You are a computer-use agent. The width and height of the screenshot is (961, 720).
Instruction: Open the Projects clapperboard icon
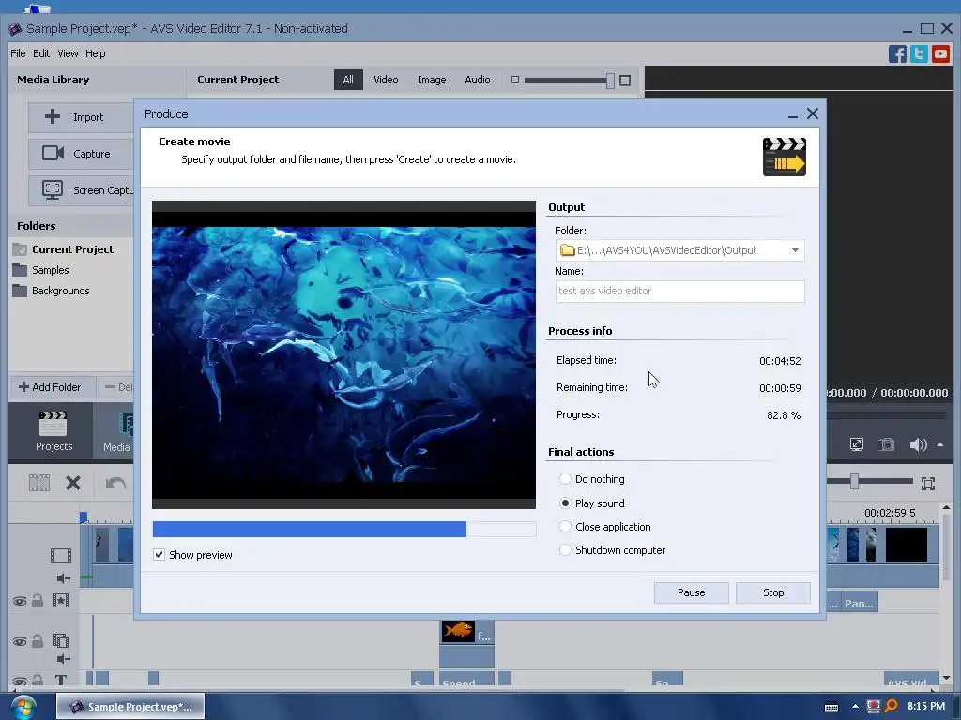(53, 423)
